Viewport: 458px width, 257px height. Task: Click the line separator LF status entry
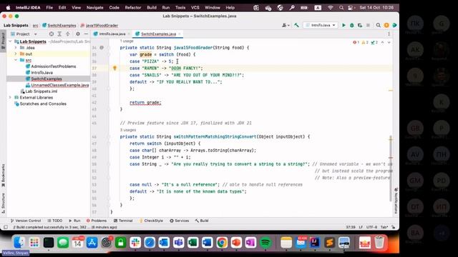pos(361,227)
